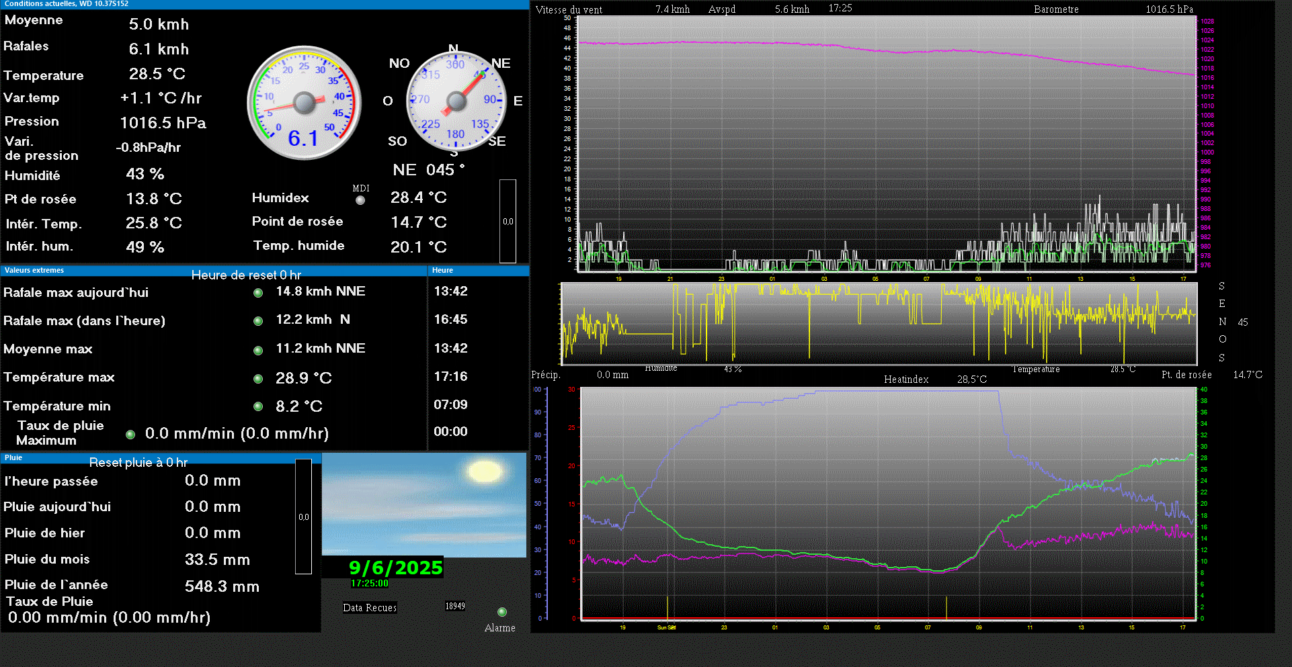Click the LED beside Température max
The height and width of the screenshot is (667, 1292).
coord(258,379)
